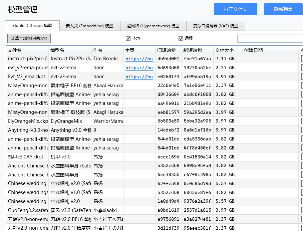The height and width of the screenshot is (231, 303).
Task: Sort by the 文件名 column header
Action: tap(27, 50)
